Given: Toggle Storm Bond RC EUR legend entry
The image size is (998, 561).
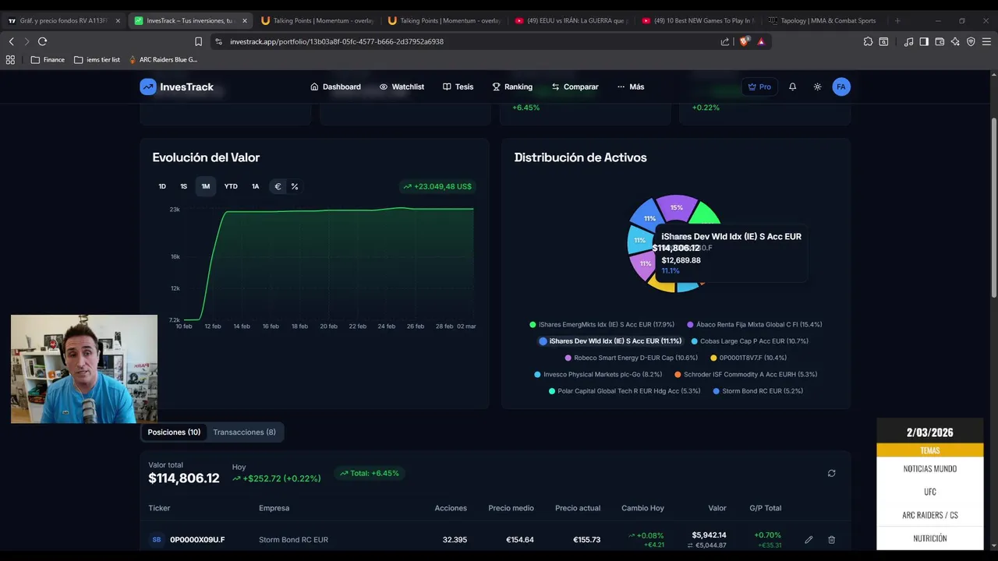Looking at the screenshot, I should pyautogui.click(x=757, y=390).
